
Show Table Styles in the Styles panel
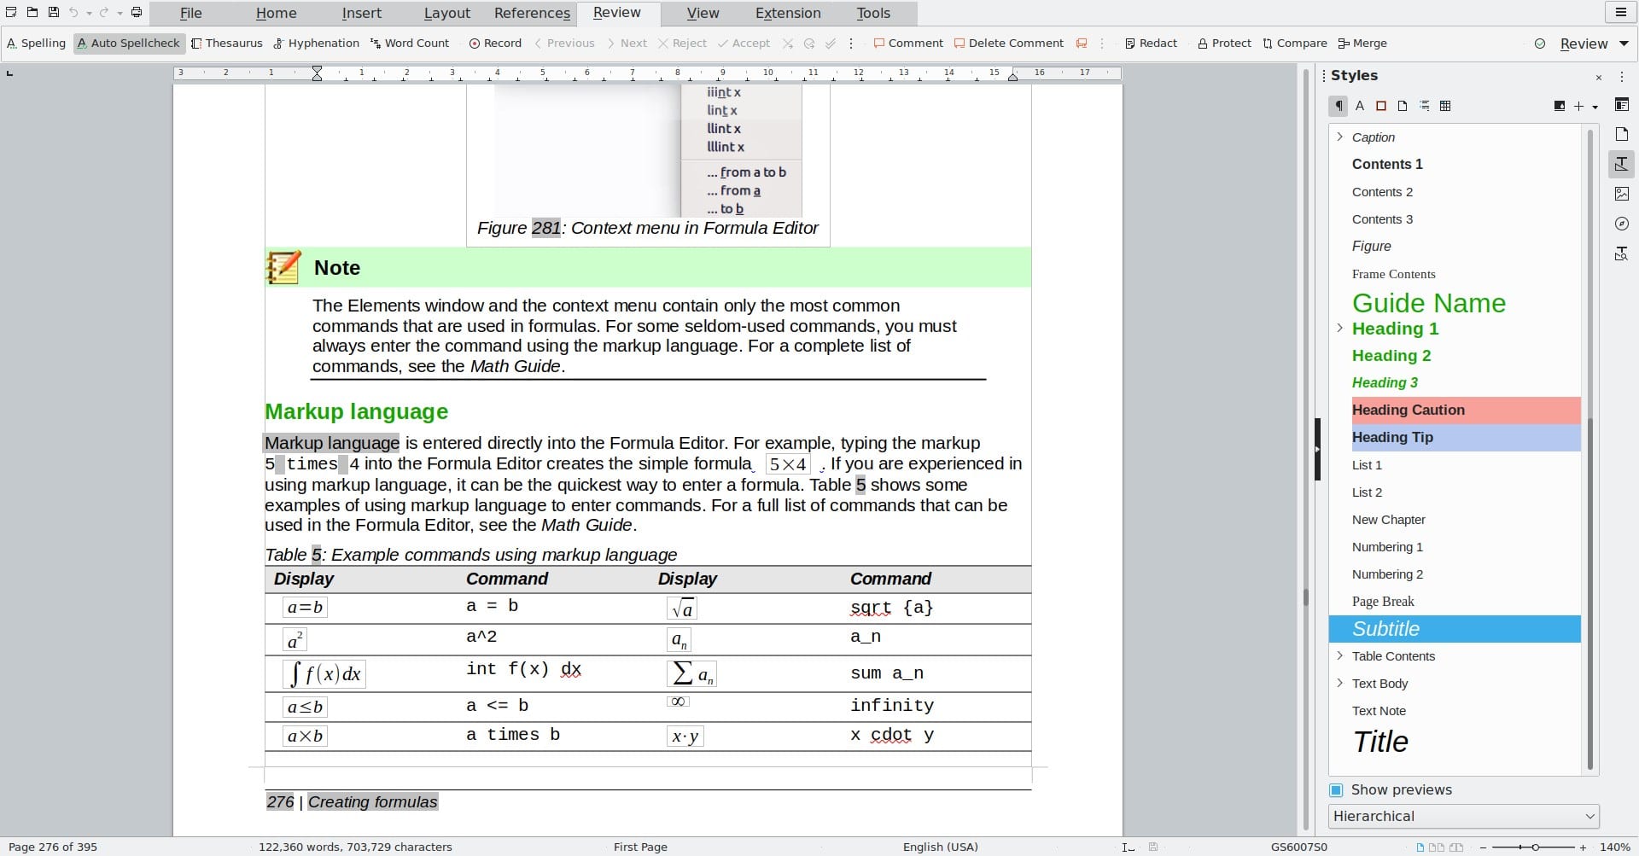[x=1446, y=106]
